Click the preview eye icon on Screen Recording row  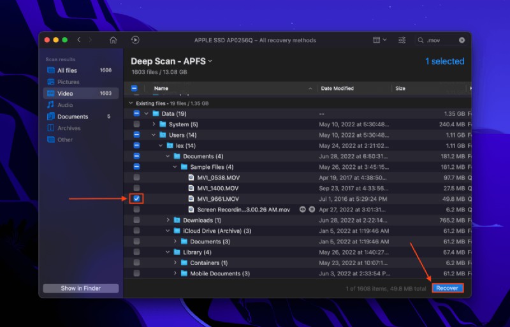[302, 209]
